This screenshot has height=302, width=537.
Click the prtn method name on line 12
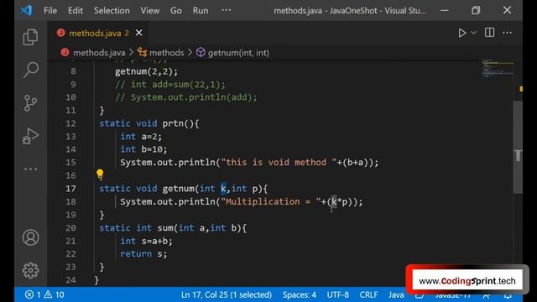173,123
